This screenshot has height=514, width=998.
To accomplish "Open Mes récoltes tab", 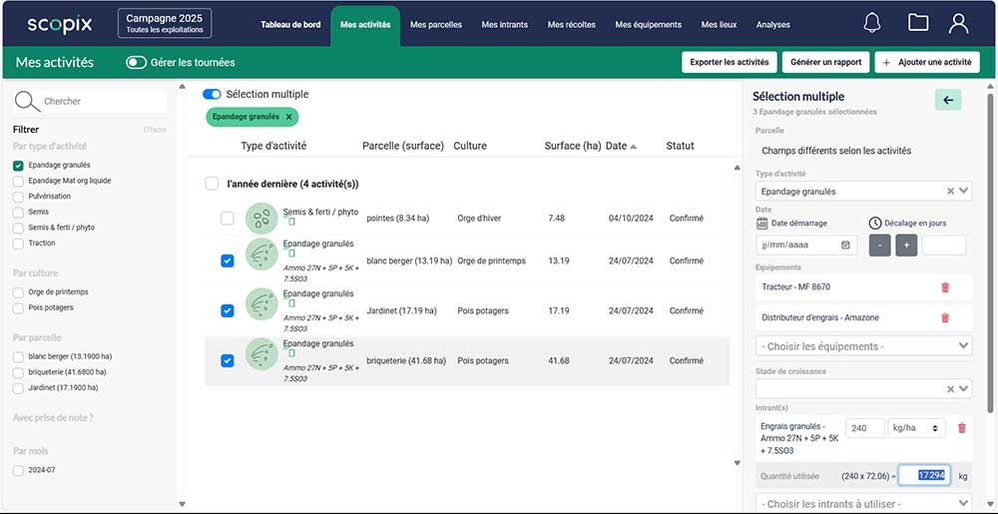I will (x=572, y=25).
